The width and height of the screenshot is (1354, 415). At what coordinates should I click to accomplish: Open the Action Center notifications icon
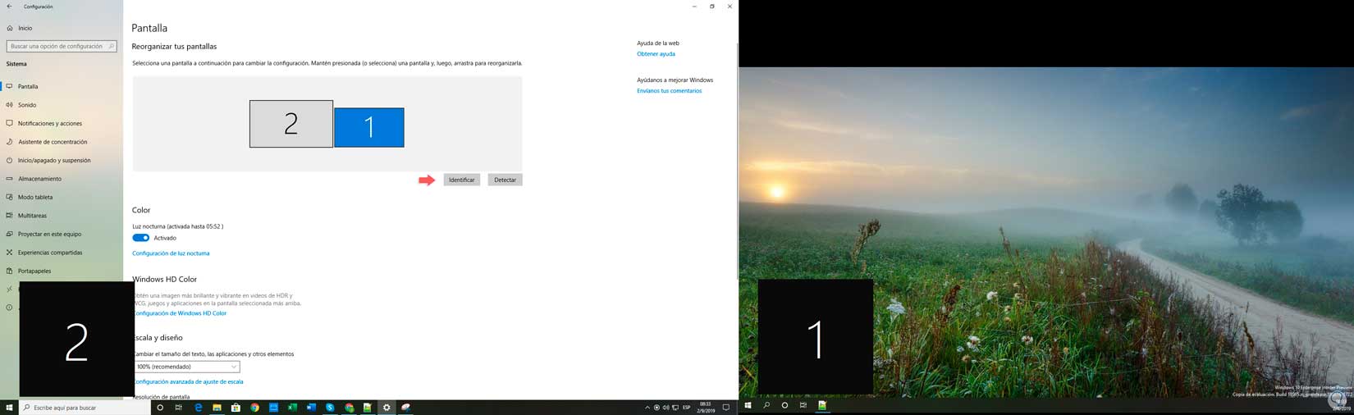point(725,408)
